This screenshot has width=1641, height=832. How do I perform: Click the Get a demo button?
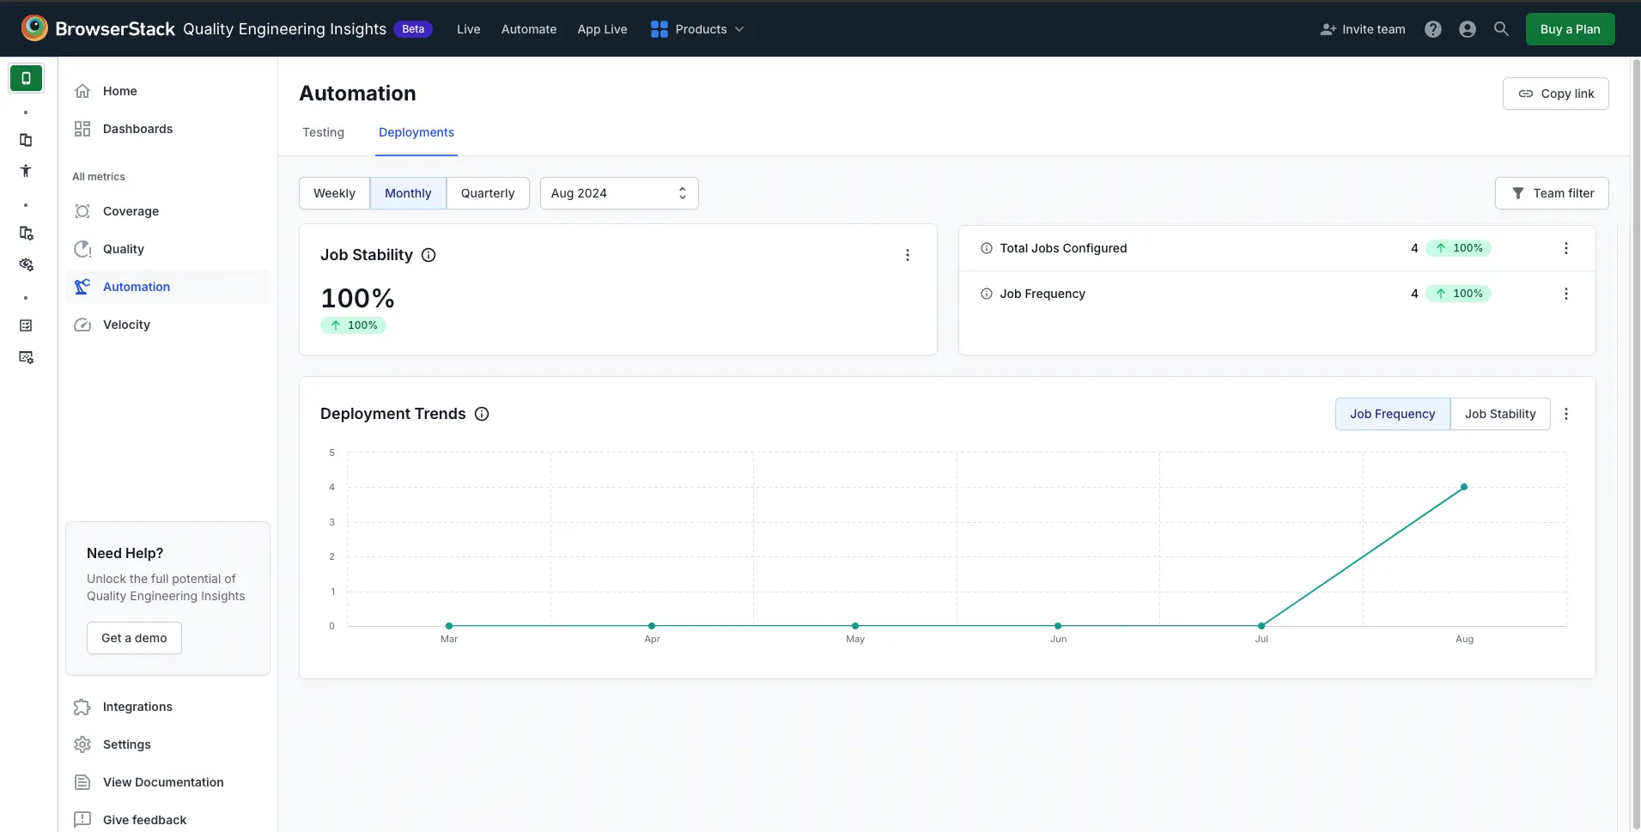134,637
